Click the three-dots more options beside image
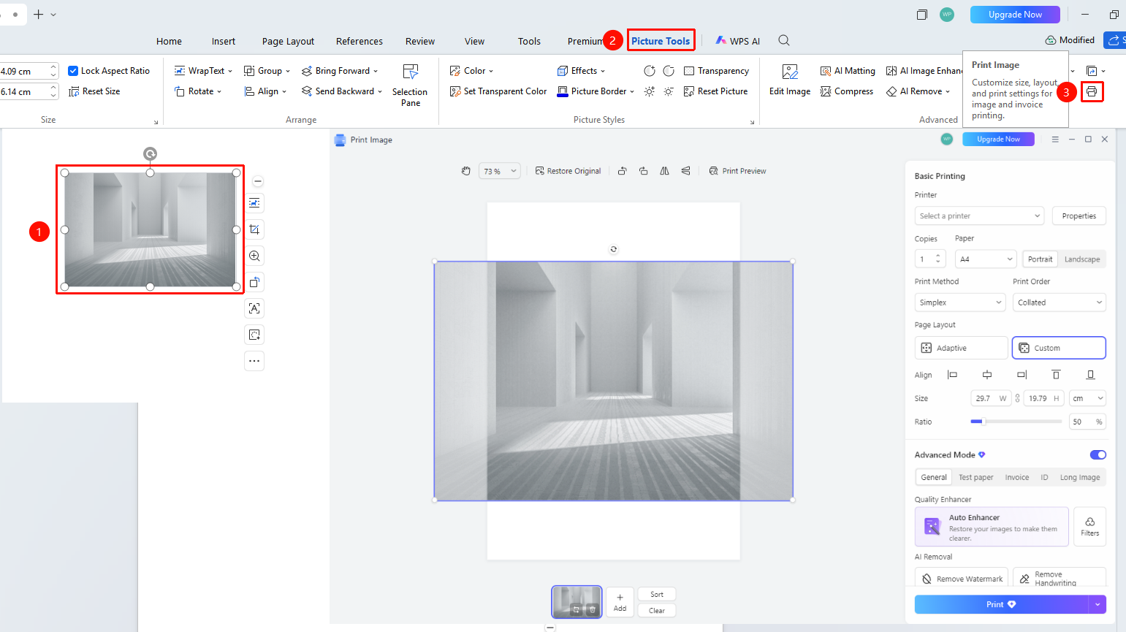This screenshot has height=632, width=1126. click(x=254, y=361)
